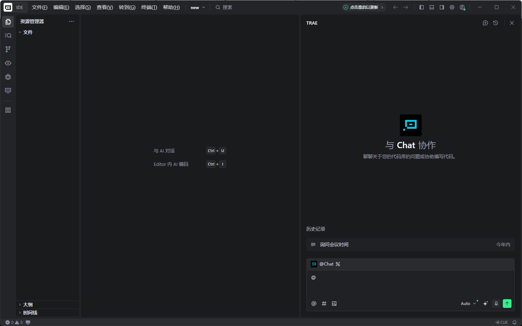This screenshot has height=326, width=522.
Task: Open notifications with the bell icon
Action: click(514, 322)
